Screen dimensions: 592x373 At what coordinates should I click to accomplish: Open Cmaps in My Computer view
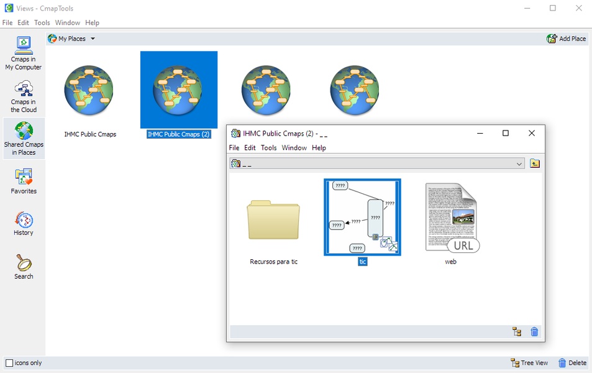coord(24,53)
